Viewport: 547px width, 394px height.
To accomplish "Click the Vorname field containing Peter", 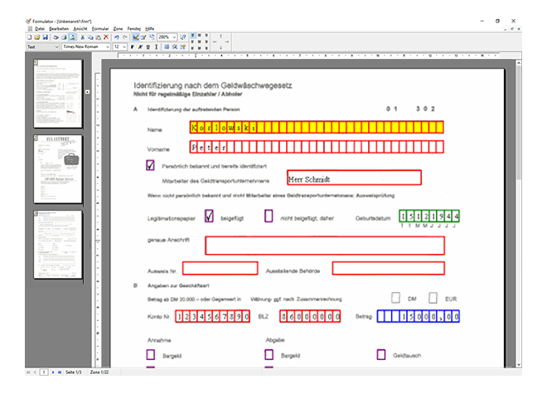I will point(317,147).
